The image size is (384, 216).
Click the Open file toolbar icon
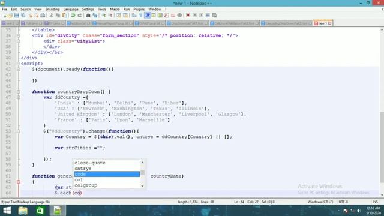[x=10, y=15]
